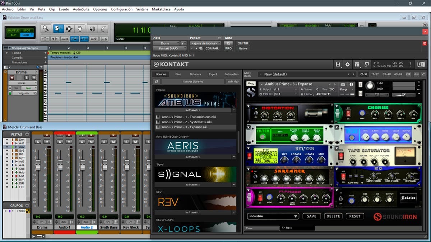
Task: Mute the Drums track in Edit window
Action: pos(34,77)
